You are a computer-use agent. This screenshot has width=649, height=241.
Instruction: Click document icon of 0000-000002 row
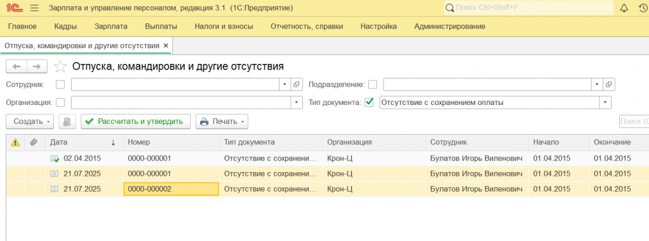coord(54,189)
